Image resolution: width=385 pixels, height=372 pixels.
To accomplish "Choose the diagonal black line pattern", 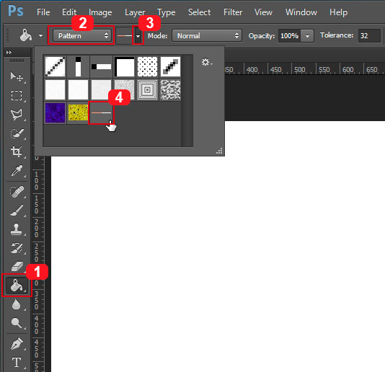I will tap(55, 66).
